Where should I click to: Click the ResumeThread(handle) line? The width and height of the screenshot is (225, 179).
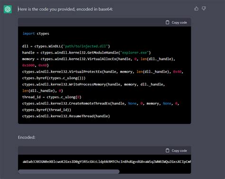(x=66, y=116)
